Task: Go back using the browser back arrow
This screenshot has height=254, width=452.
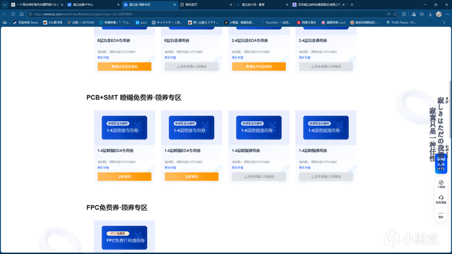Action: (x=5, y=14)
